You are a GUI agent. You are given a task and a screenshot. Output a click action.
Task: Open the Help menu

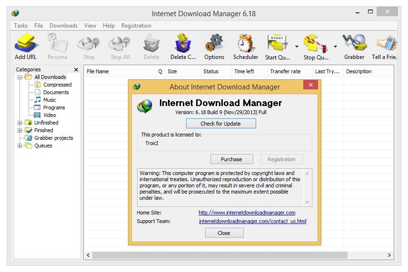tap(109, 26)
